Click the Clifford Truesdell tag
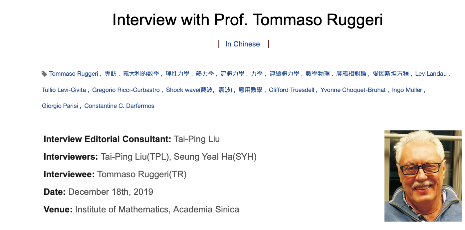The image size is (465, 230). [292, 90]
